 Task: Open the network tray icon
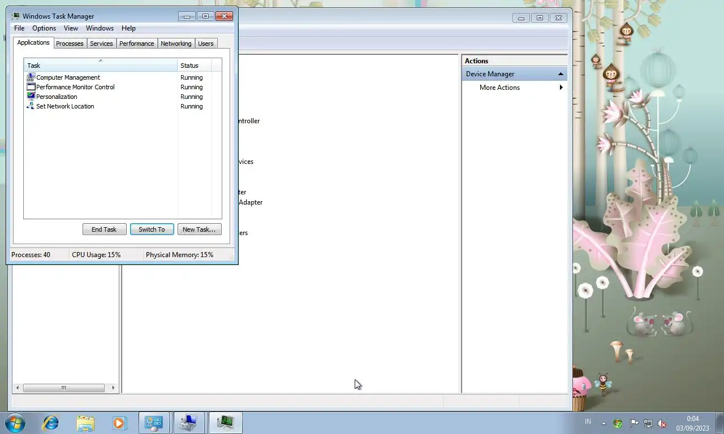click(x=648, y=423)
